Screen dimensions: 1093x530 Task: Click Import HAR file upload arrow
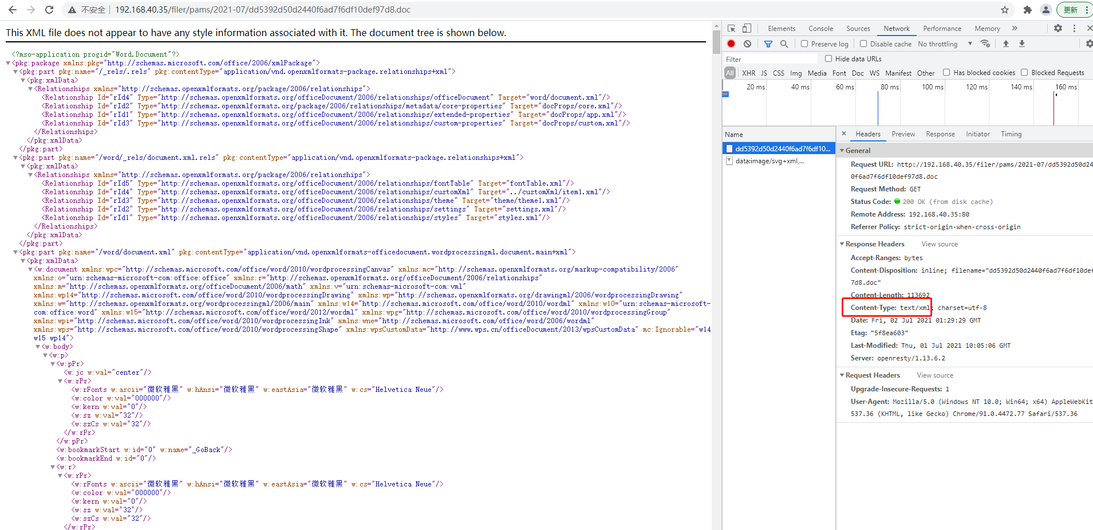tap(1005, 44)
